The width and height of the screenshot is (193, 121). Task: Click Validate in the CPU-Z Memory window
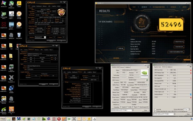point(87,107)
